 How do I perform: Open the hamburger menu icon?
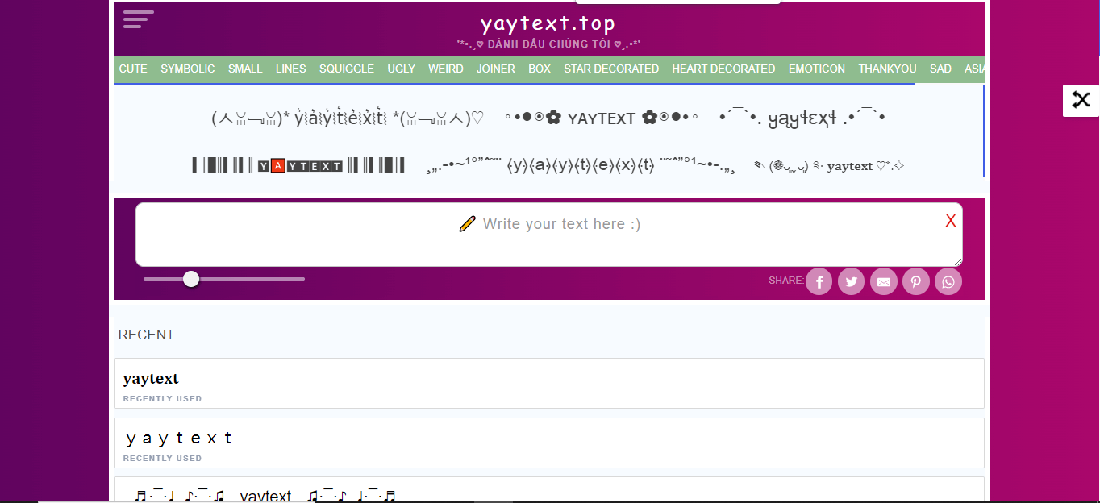138,19
